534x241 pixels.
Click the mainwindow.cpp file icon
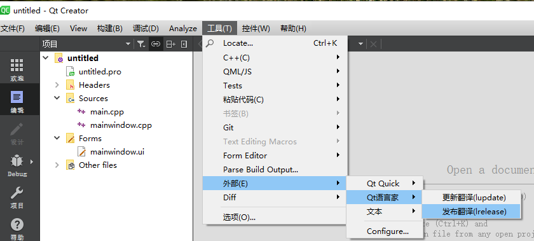(x=81, y=125)
